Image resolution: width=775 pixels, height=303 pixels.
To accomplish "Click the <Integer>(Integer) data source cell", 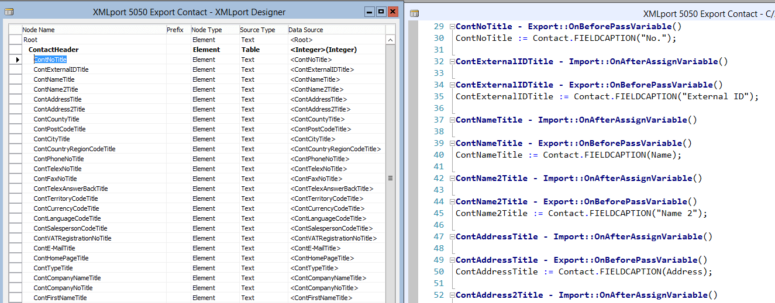I will tap(336, 50).
